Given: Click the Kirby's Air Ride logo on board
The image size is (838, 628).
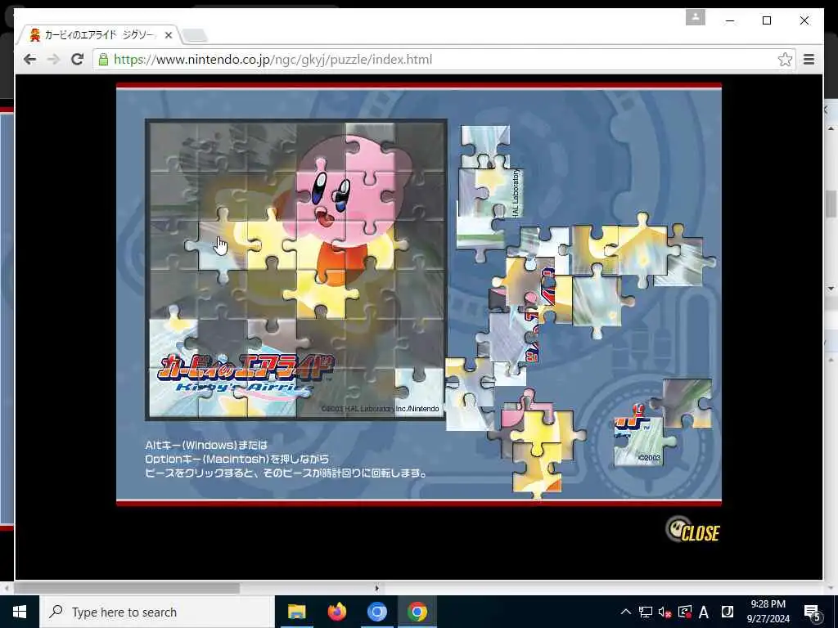Looking at the screenshot, I should click(245, 375).
